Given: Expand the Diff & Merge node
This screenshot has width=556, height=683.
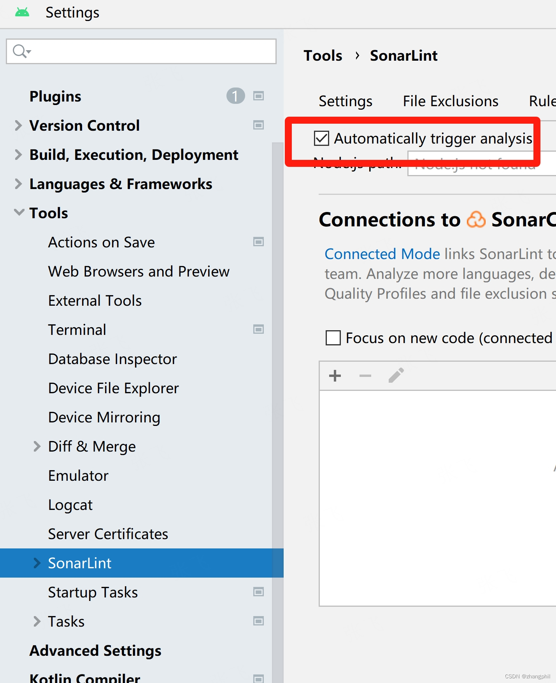Looking at the screenshot, I should point(37,446).
